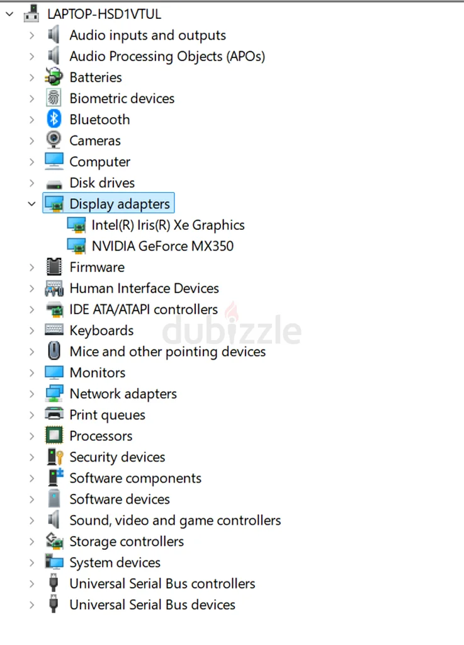Click the Cameras webcam icon
Image resolution: width=464 pixels, height=645 pixels.
54,140
